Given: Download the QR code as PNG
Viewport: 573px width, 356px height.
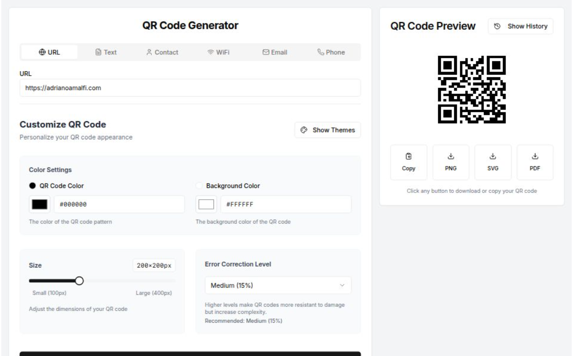Looking at the screenshot, I should click(451, 162).
